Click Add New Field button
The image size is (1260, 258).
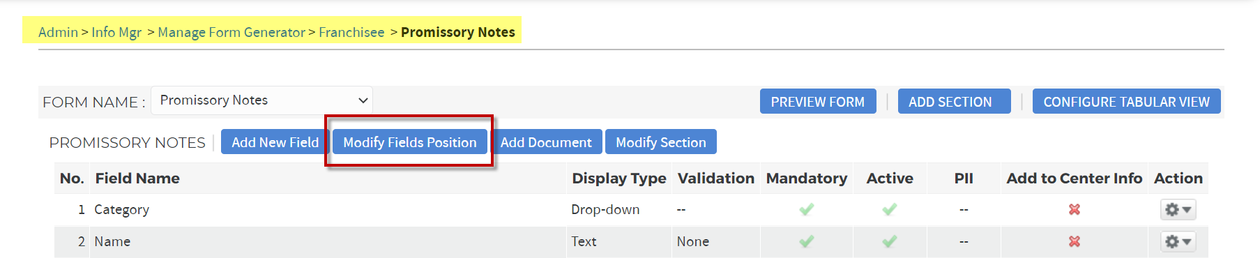(275, 142)
